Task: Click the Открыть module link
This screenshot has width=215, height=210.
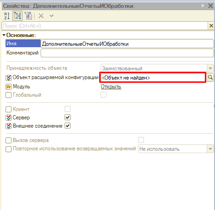Action: 111,86
